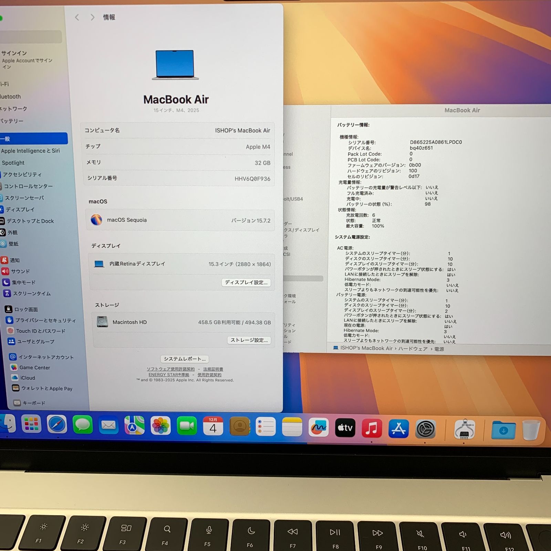Open ディスプレイ設定 from the About panel
Screen dimensions: 551x551
point(246,283)
